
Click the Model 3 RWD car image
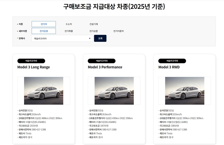[x=184, y=91]
